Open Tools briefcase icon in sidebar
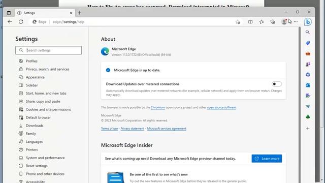 (308, 54)
